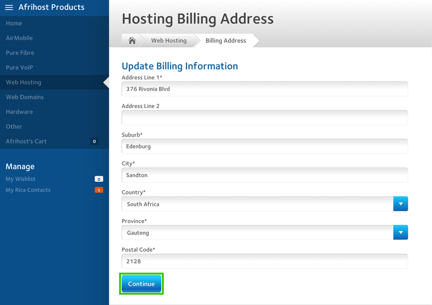Open Home in the sidebar

click(14, 23)
